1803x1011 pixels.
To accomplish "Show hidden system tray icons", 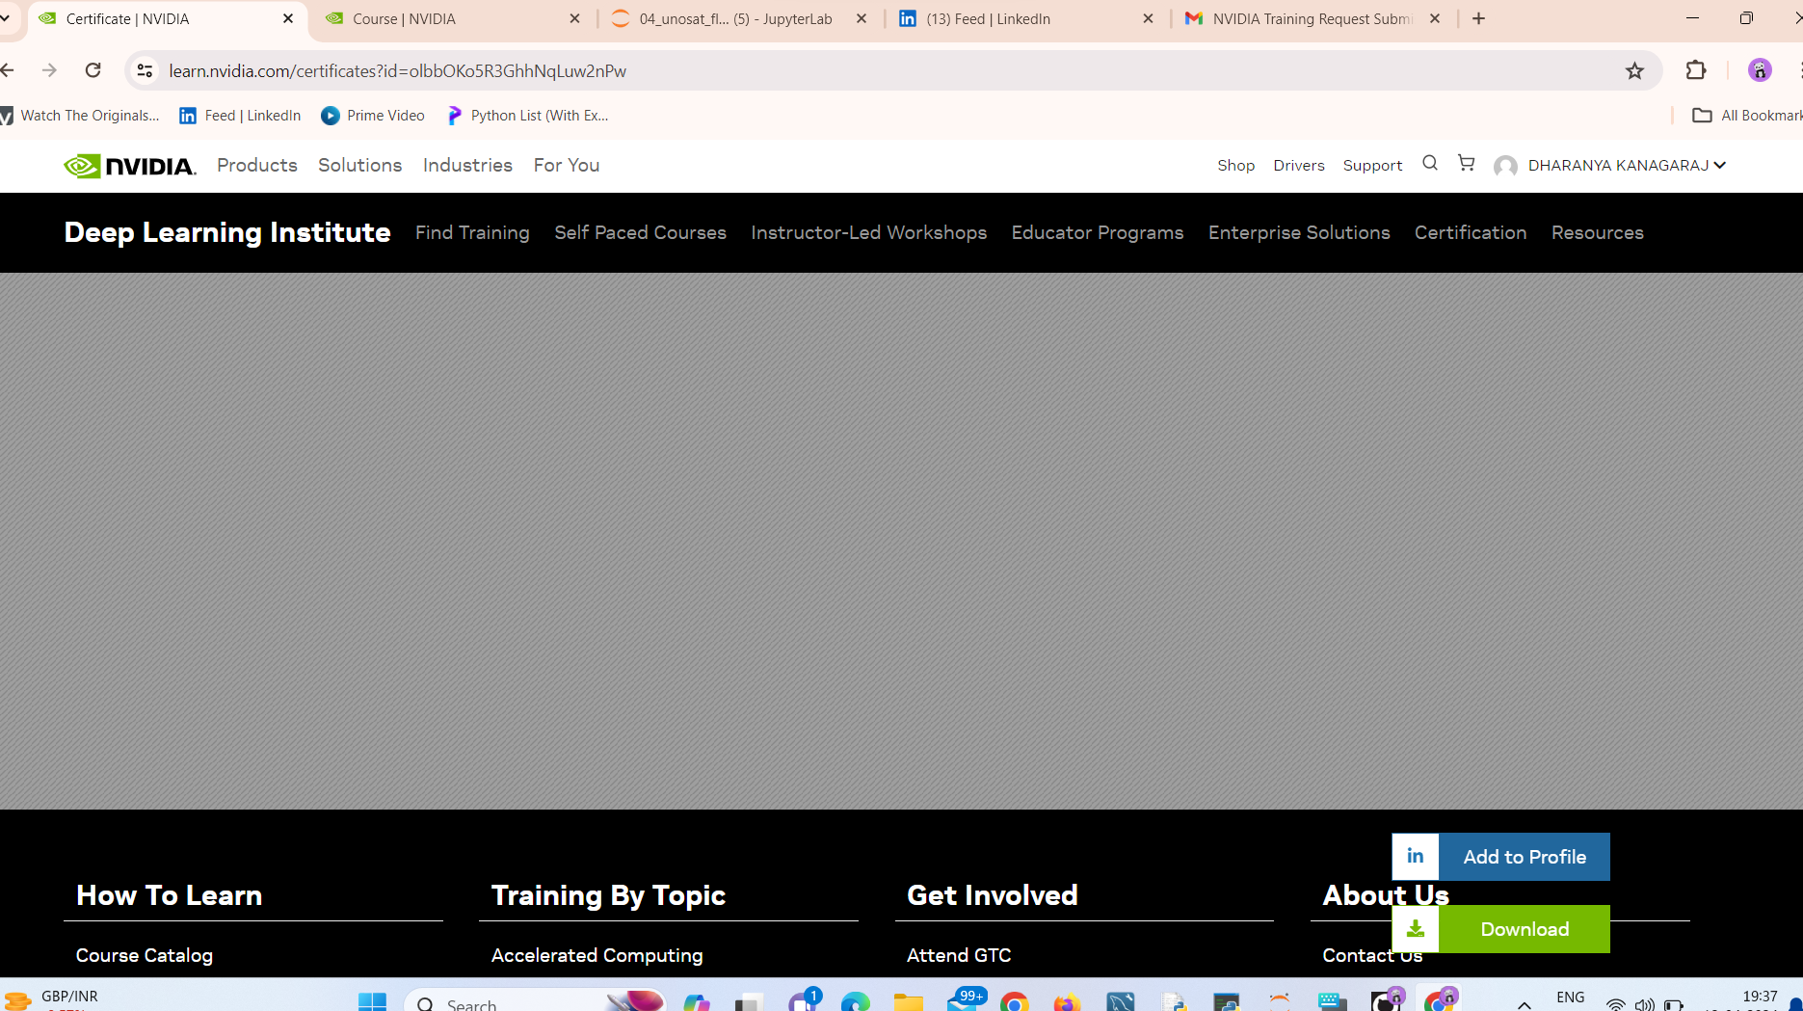I will coord(1525,1004).
